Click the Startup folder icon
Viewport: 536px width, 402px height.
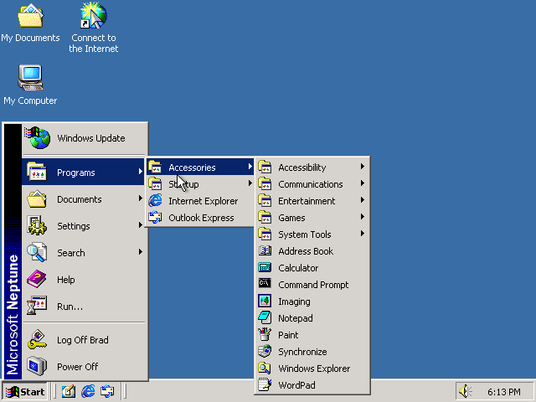155,184
